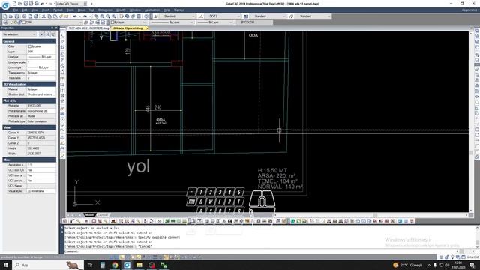The height and width of the screenshot is (270, 480).
Task: Open the Calculator app from taskbar
Action: [103, 265]
